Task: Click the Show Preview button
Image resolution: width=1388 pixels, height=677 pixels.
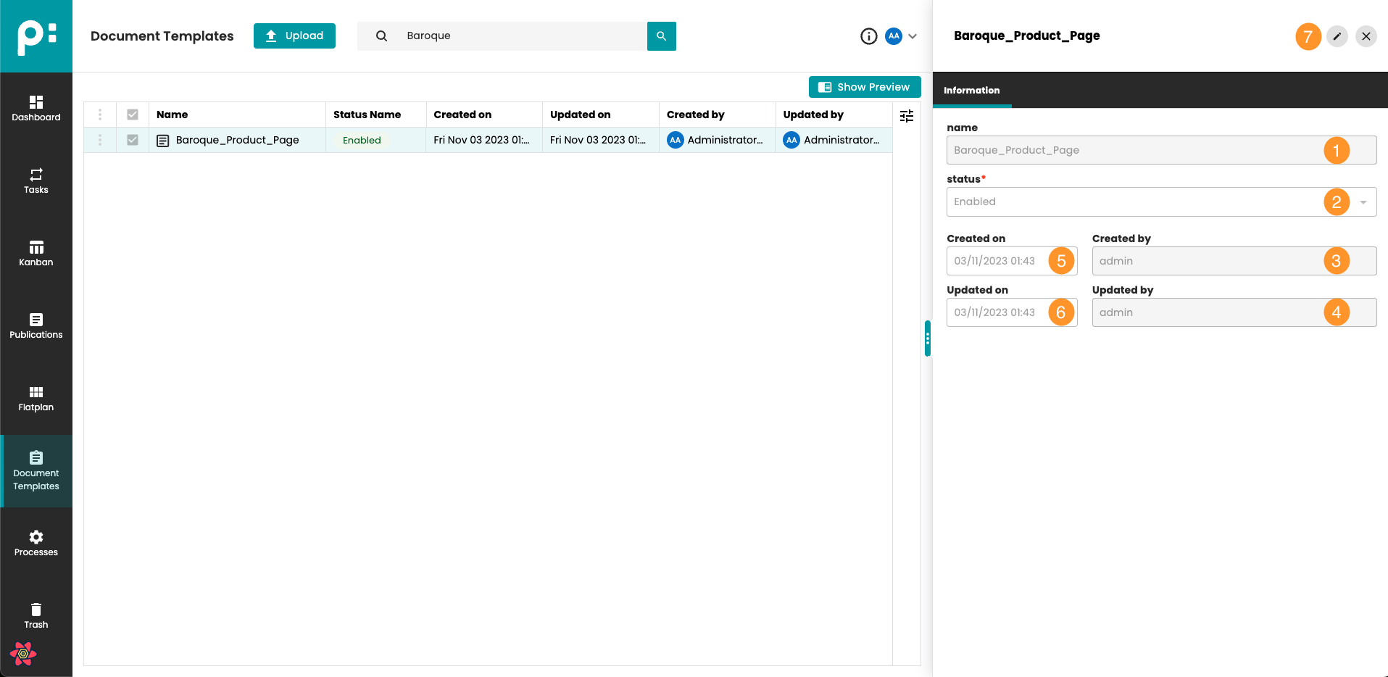Action: 864,87
